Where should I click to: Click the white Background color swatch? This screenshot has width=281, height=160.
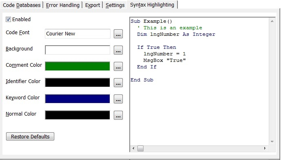coord(77,50)
